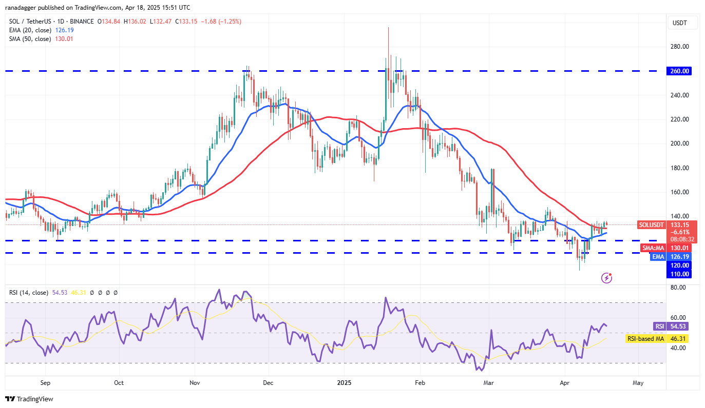Click the RSI (14, close) indicator legend

28,292
